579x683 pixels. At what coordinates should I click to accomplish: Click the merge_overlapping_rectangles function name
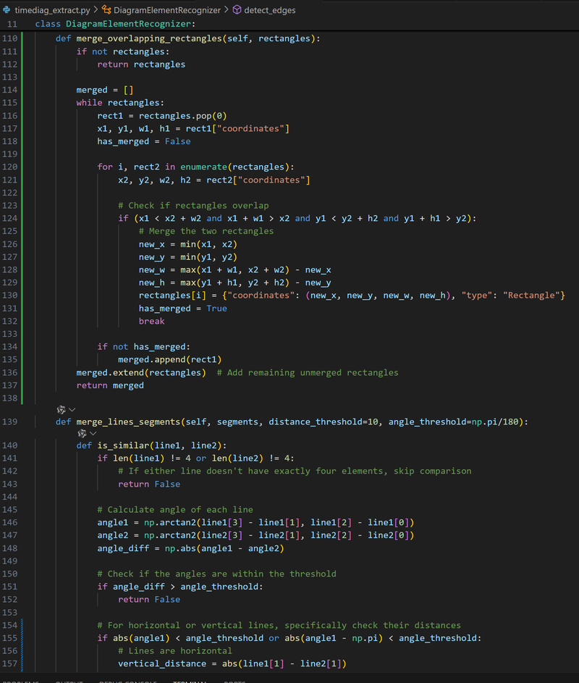[149, 38]
